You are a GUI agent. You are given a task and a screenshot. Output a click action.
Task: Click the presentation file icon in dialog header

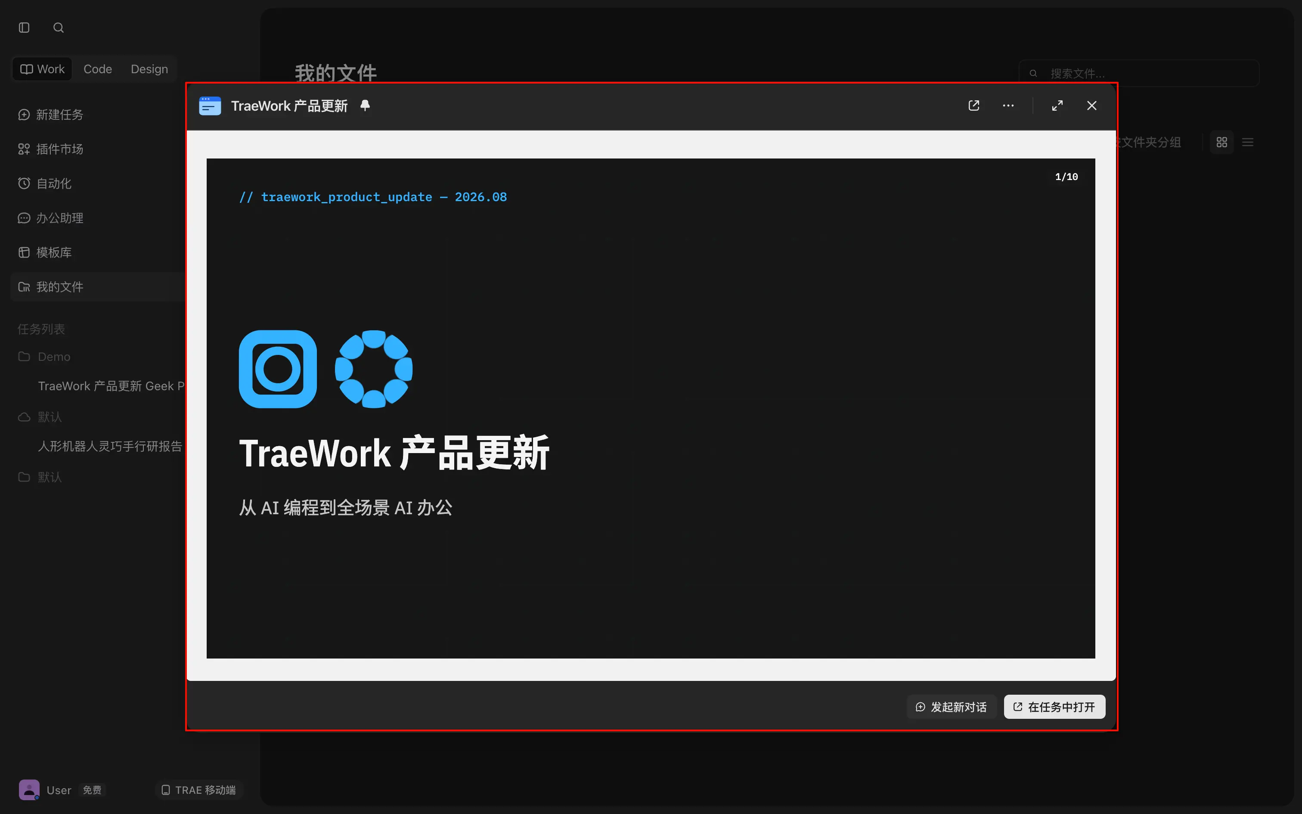click(210, 106)
